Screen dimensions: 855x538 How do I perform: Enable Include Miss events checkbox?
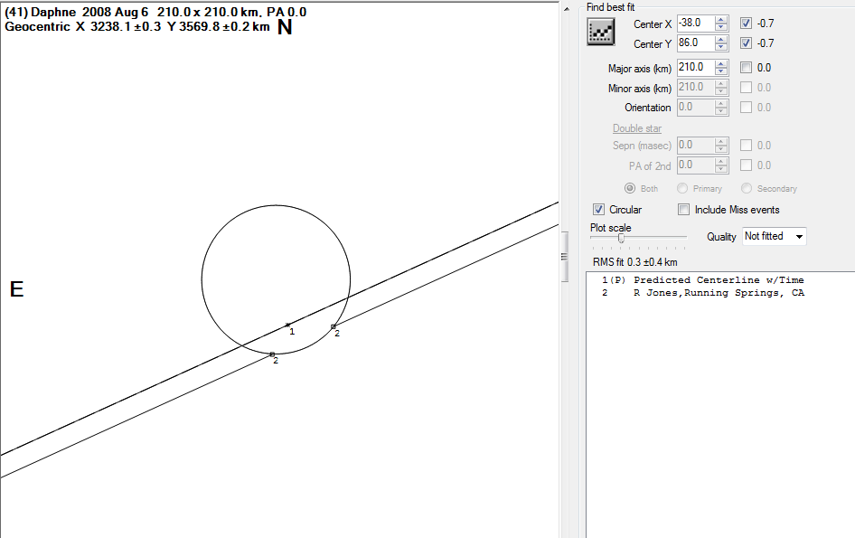(684, 210)
